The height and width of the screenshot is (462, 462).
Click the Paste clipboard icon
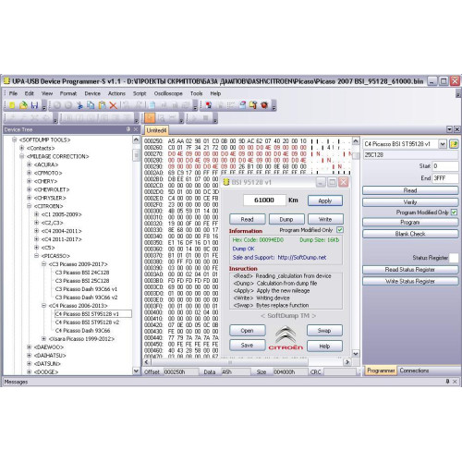tap(102, 105)
